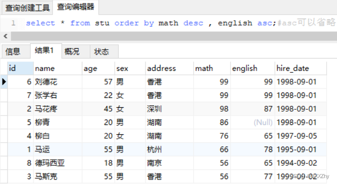Switch to 状态 tab

(104, 52)
